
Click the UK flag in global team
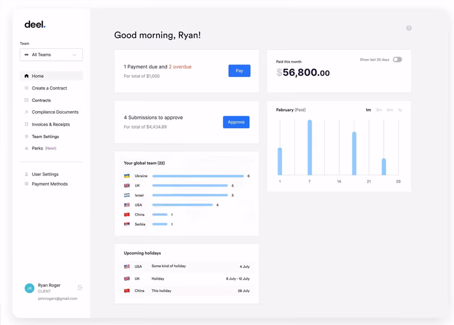pos(127,185)
